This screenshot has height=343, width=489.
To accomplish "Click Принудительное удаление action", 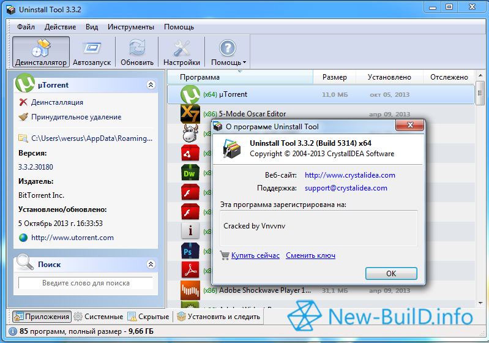I will (76, 117).
